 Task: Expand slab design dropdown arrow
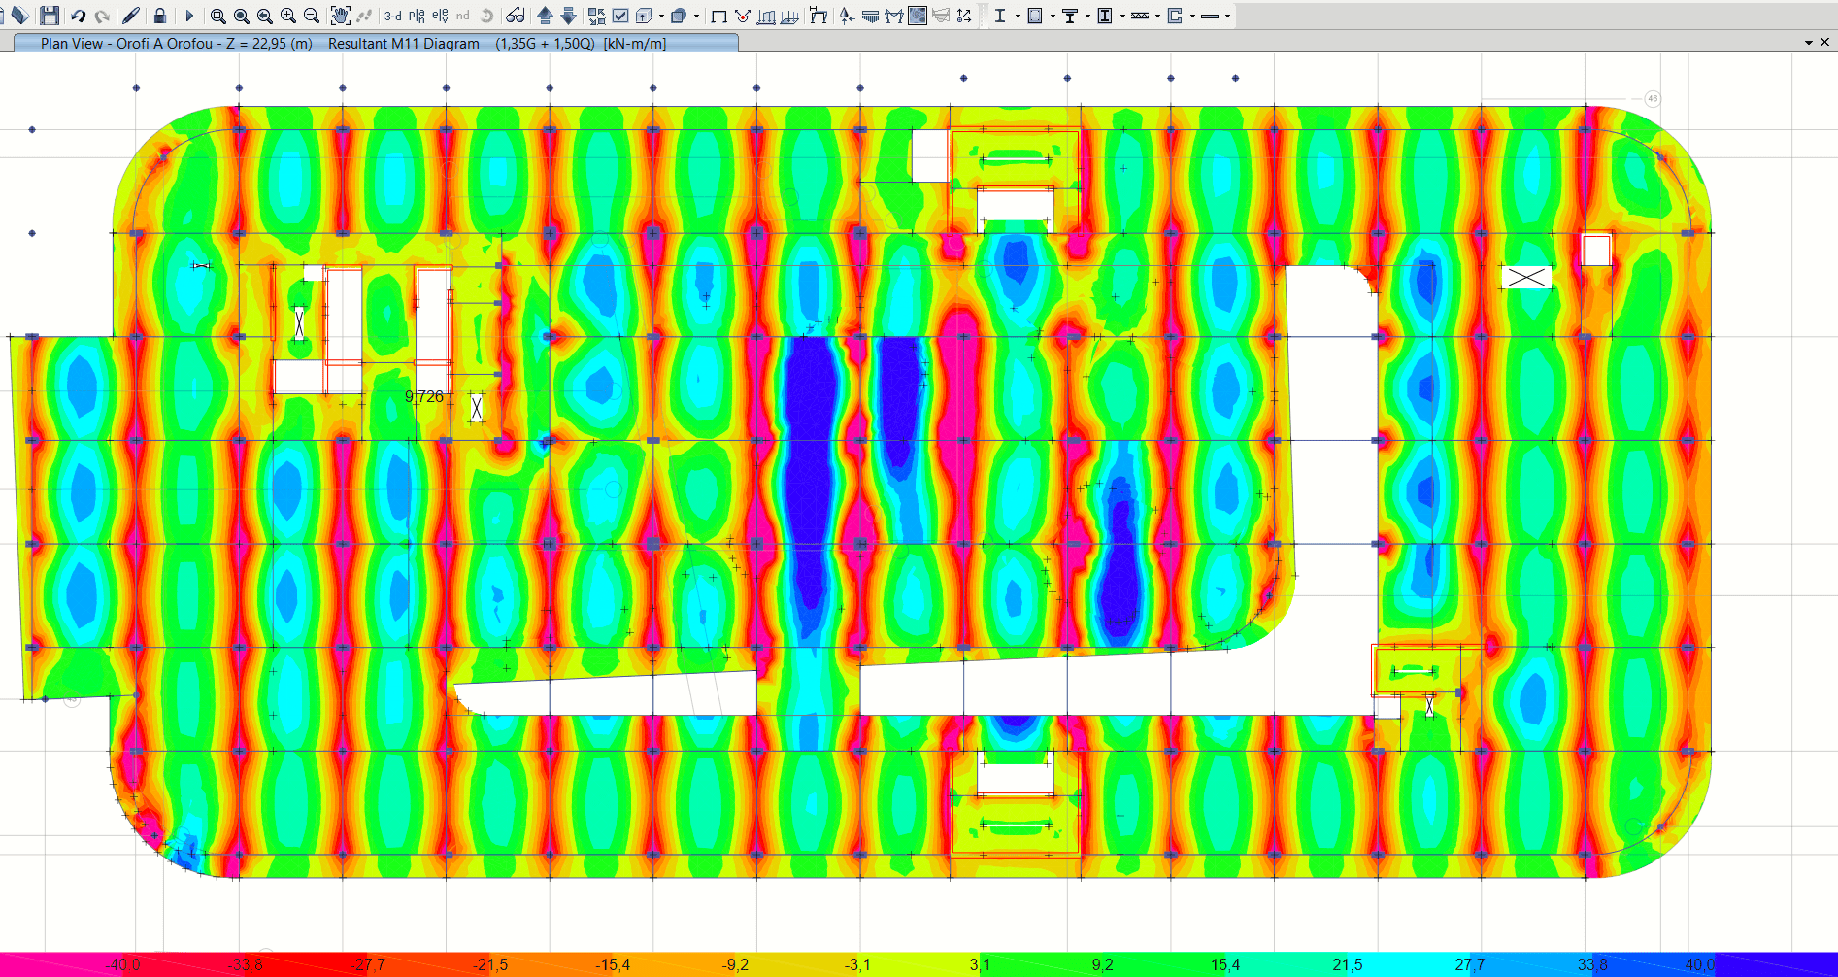[1227, 16]
